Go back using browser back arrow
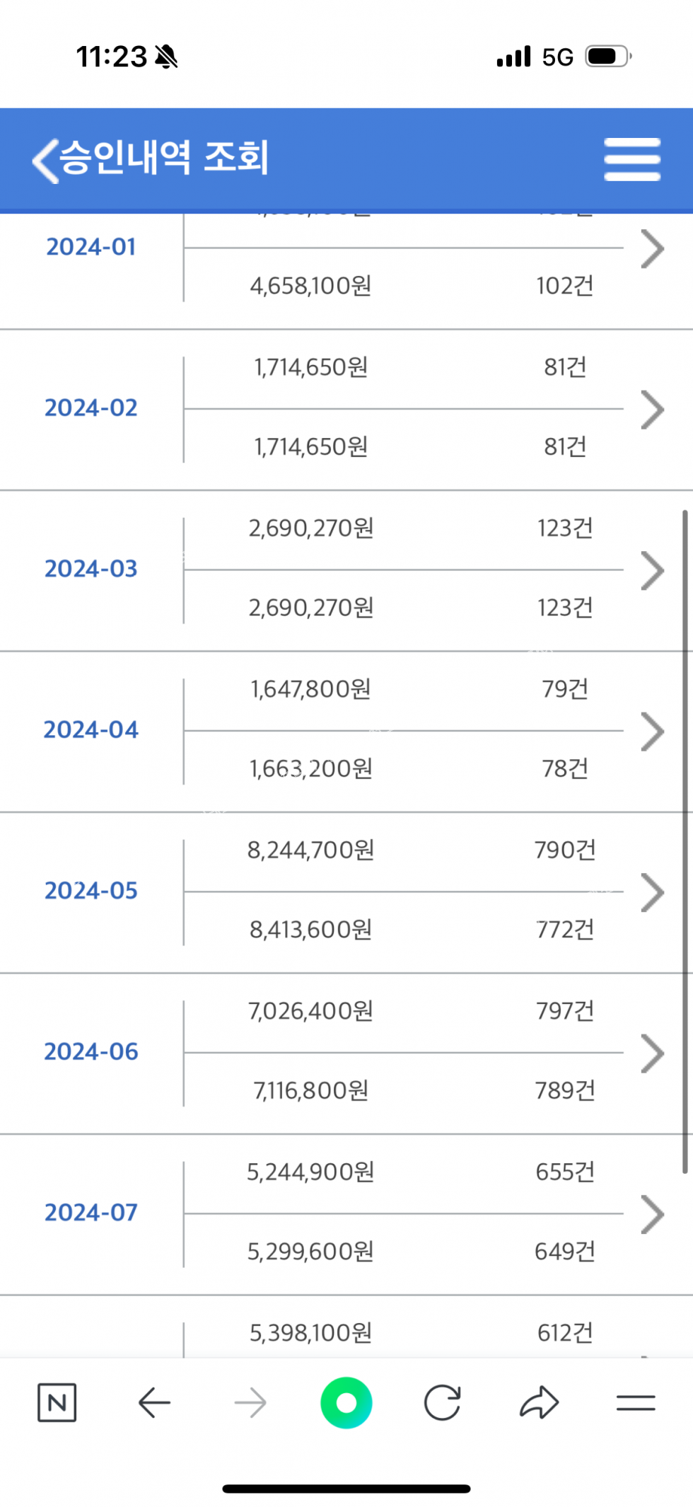 pyautogui.click(x=154, y=1402)
